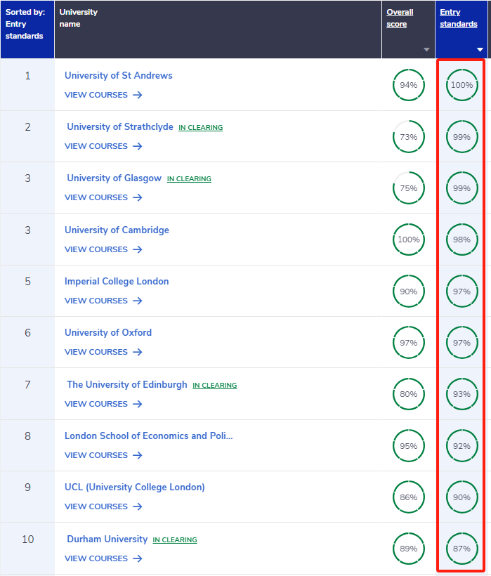This screenshot has height=576, width=491.
Task: Click the Overall score sort arrow
Action: (x=426, y=50)
